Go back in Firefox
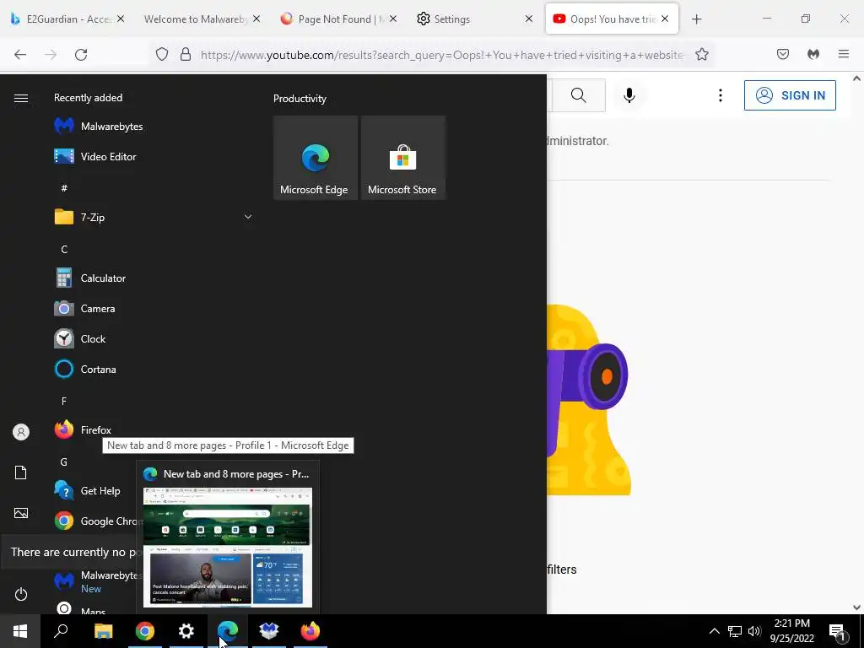The image size is (864, 648). (20, 55)
